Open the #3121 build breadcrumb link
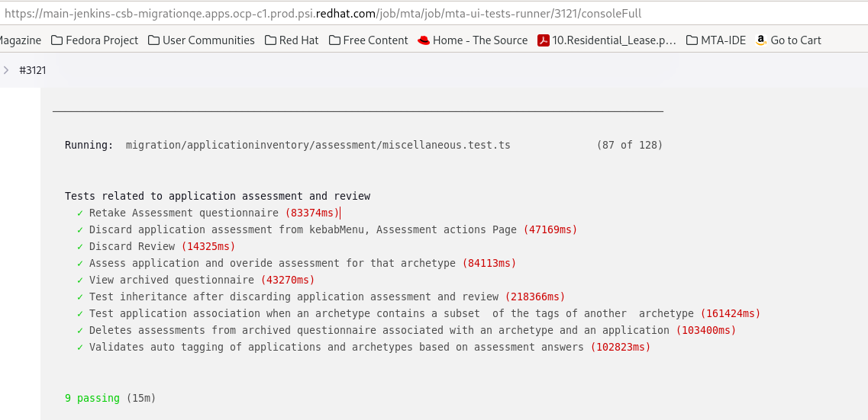Image resolution: width=868 pixels, height=420 pixels. click(x=33, y=70)
